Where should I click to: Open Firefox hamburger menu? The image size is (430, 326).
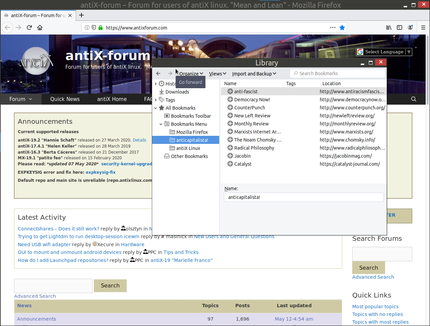click(x=423, y=28)
